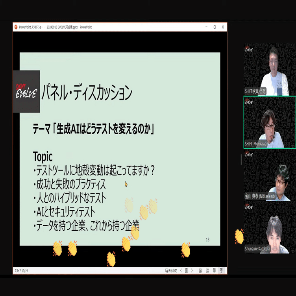Screen dimensions: 296x296
Task: Click bullet 人とのハイブリッドなテスト
Action: click(70, 198)
